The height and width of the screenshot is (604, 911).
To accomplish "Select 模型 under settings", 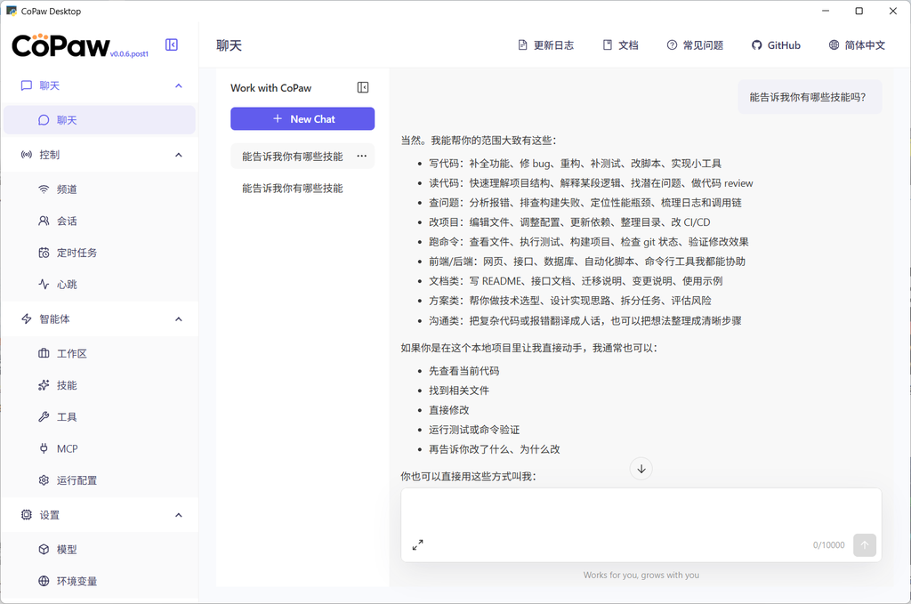I will click(100, 550).
